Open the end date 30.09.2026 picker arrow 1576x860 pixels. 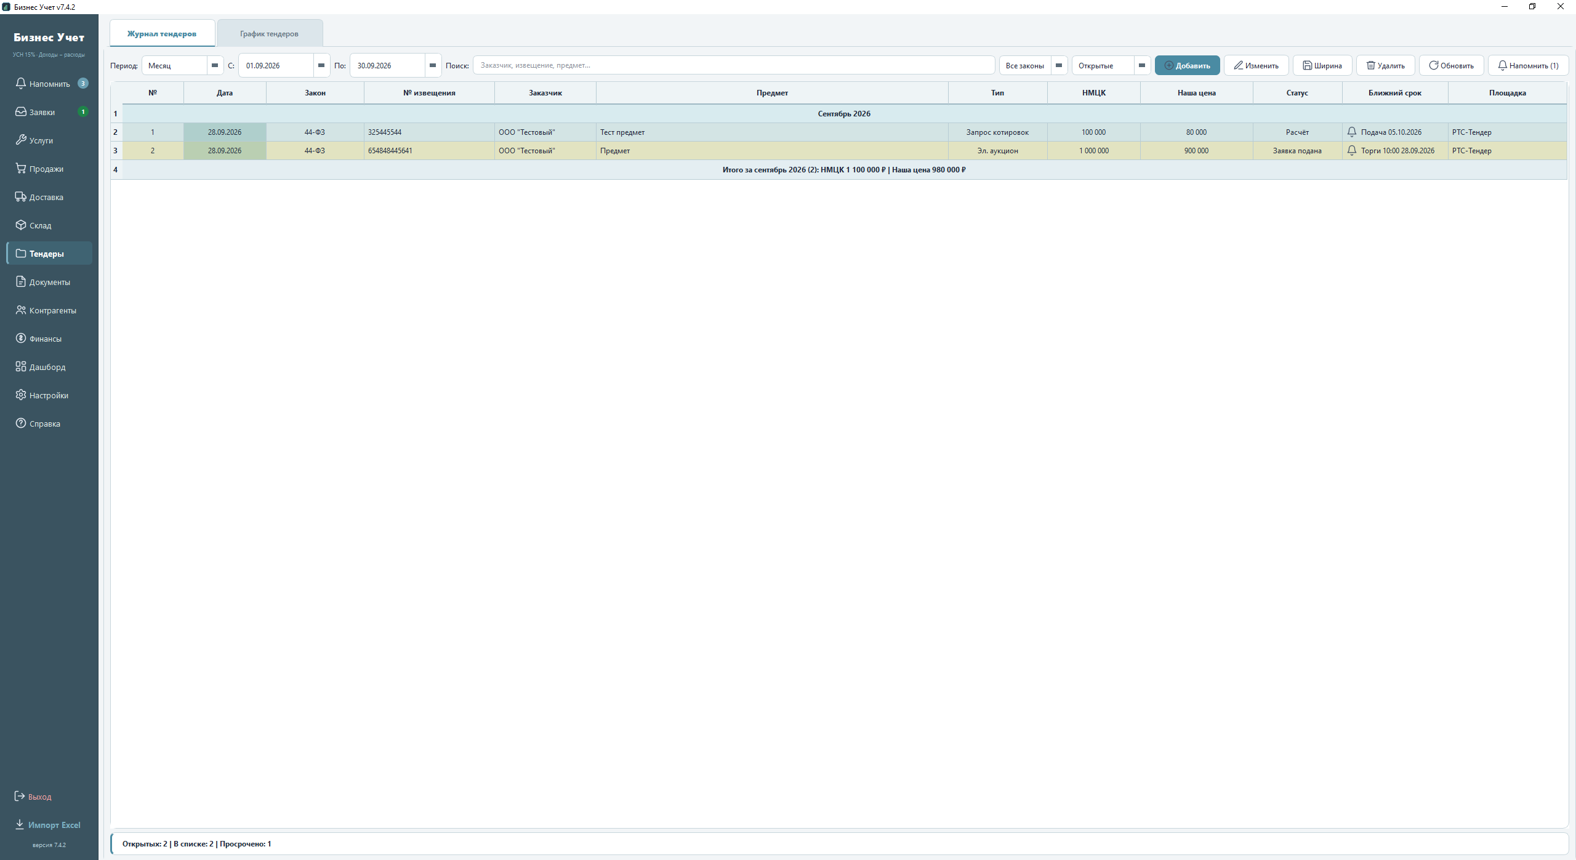coord(433,65)
